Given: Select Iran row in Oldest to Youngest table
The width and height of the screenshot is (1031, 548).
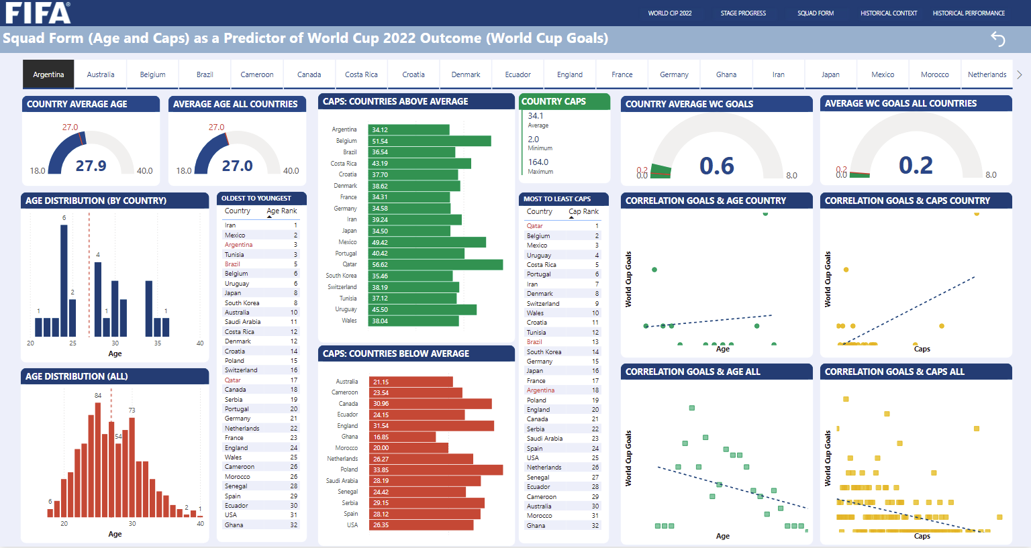Looking at the screenshot, I should [x=261, y=225].
